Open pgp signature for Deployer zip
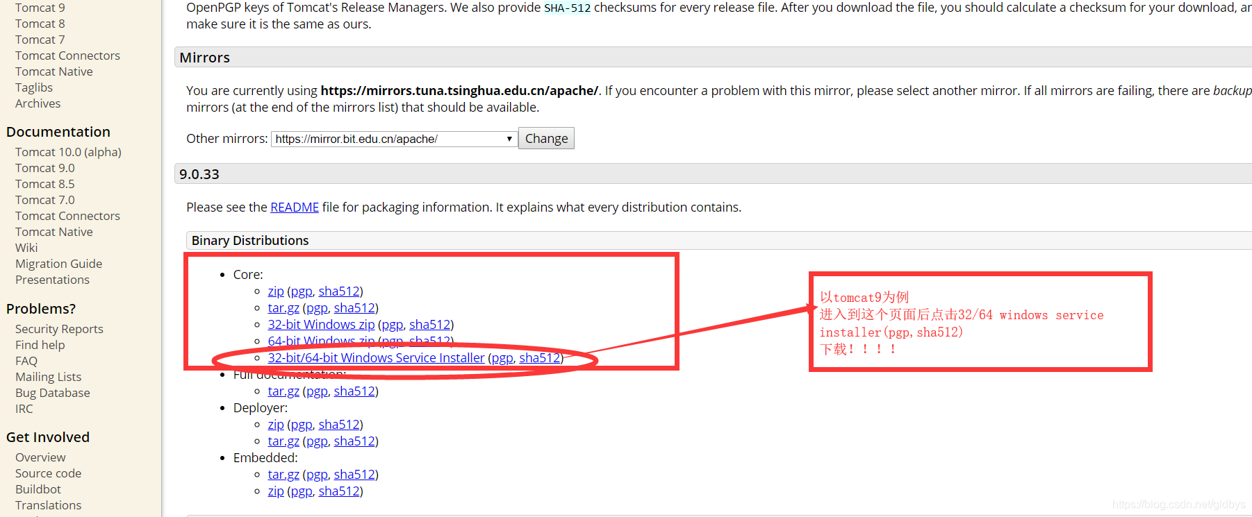This screenshot has width=1252, height=517. 302,425
